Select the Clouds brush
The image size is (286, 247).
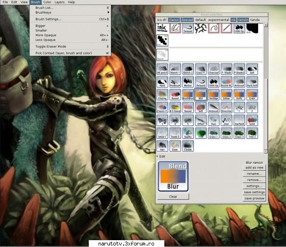tap(188, 146)
